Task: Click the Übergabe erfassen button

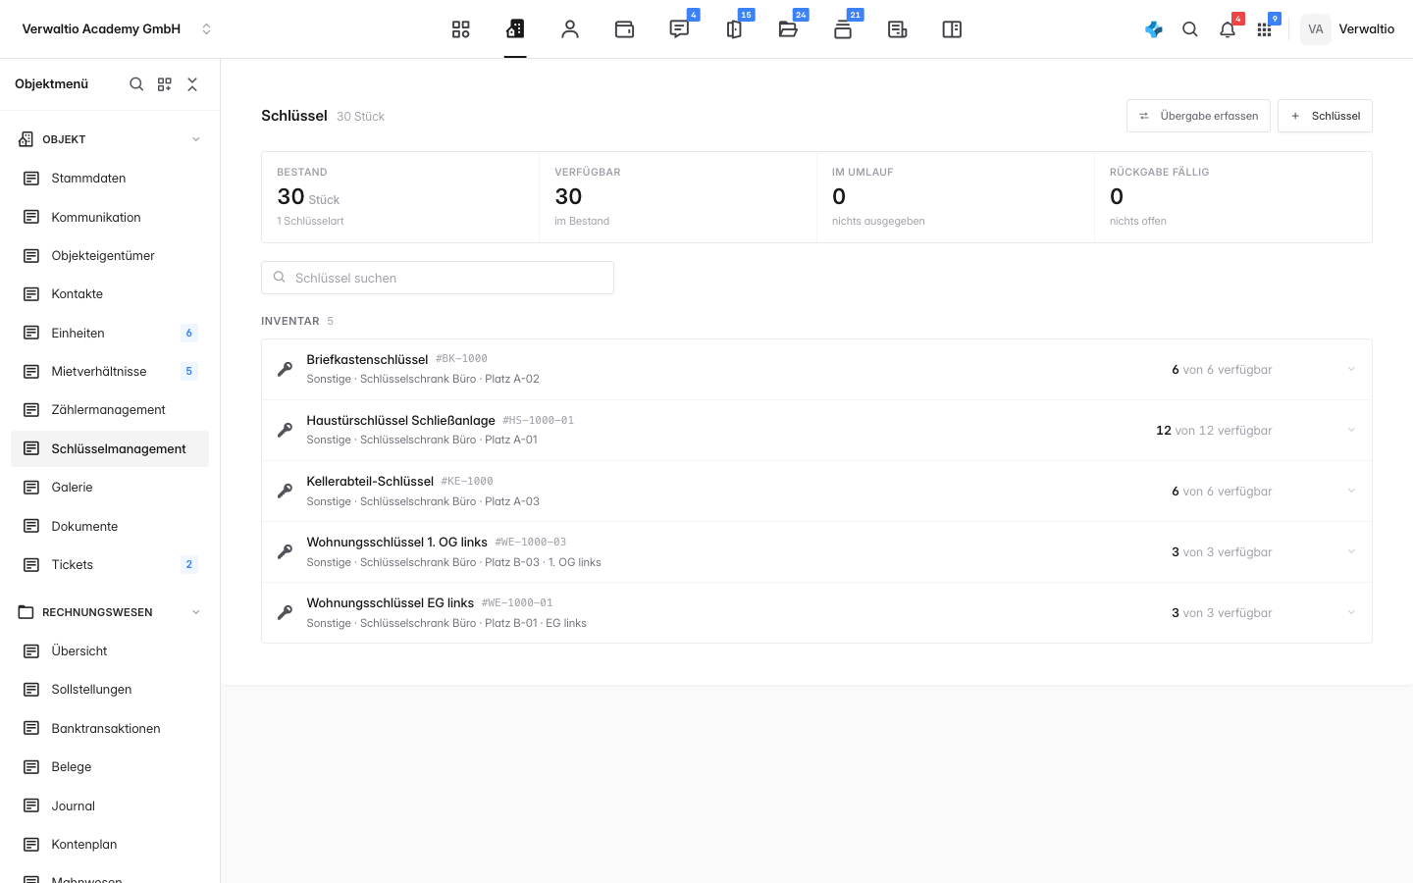Action: 1198,116
